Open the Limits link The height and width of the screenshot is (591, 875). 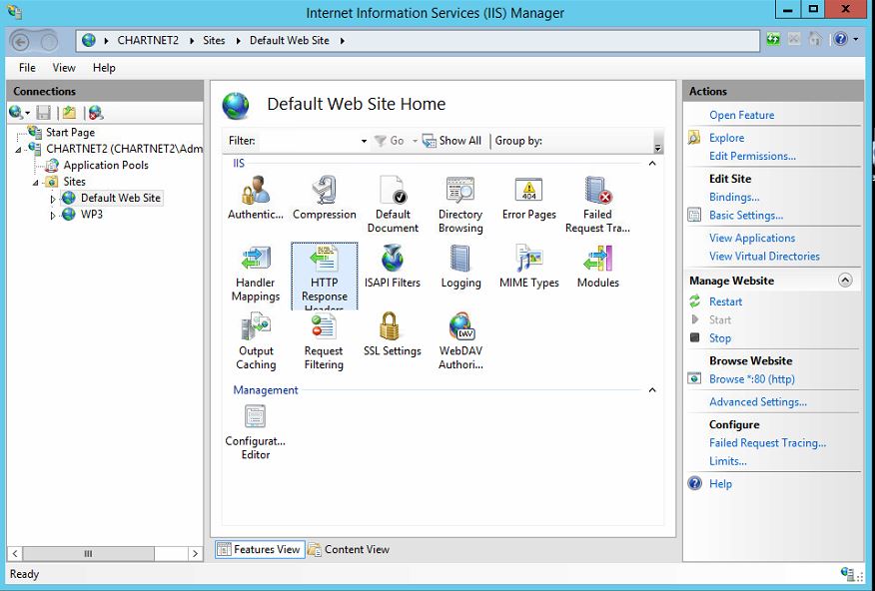coord(728,461)
